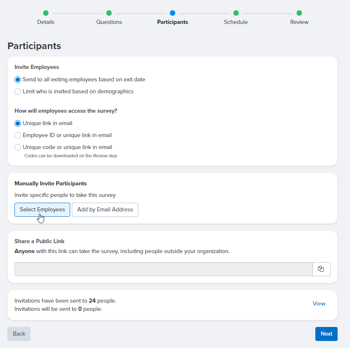Click the public link text field
Viewport: 350px width, 348px height.
coord(163,269)
